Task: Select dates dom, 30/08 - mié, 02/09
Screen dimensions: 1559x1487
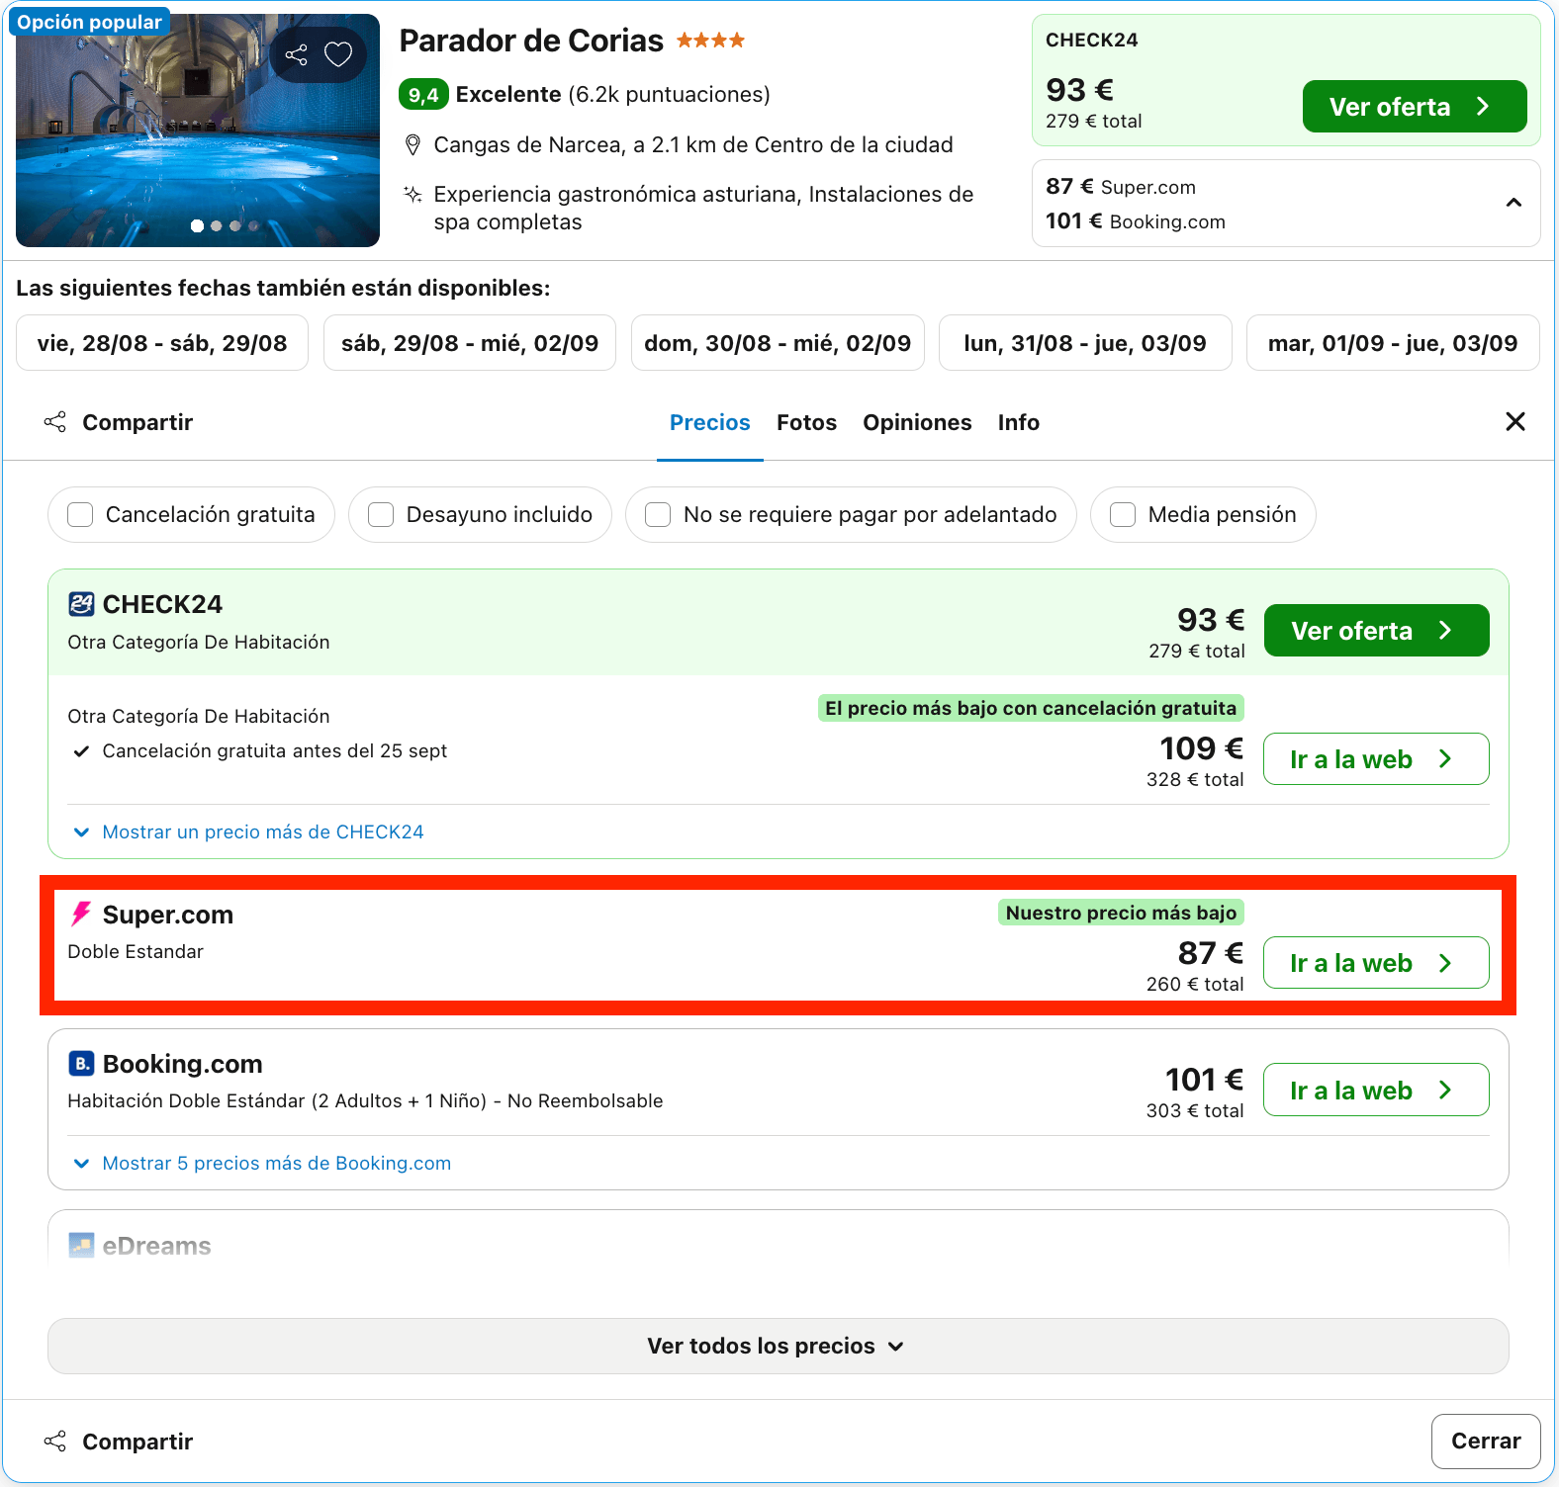Action: tap(778, 343)
